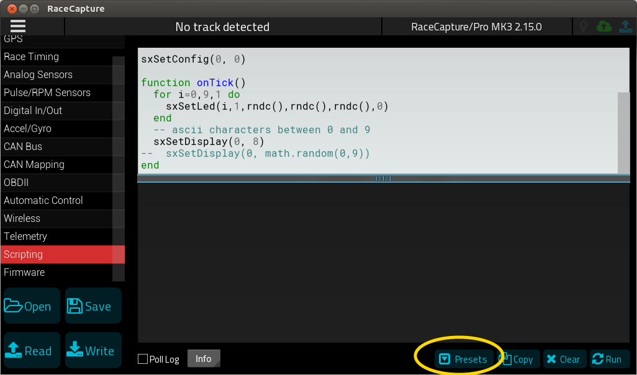This screenshot has width=637, height=375.
Task: Click the Info button
Action: 204,359
